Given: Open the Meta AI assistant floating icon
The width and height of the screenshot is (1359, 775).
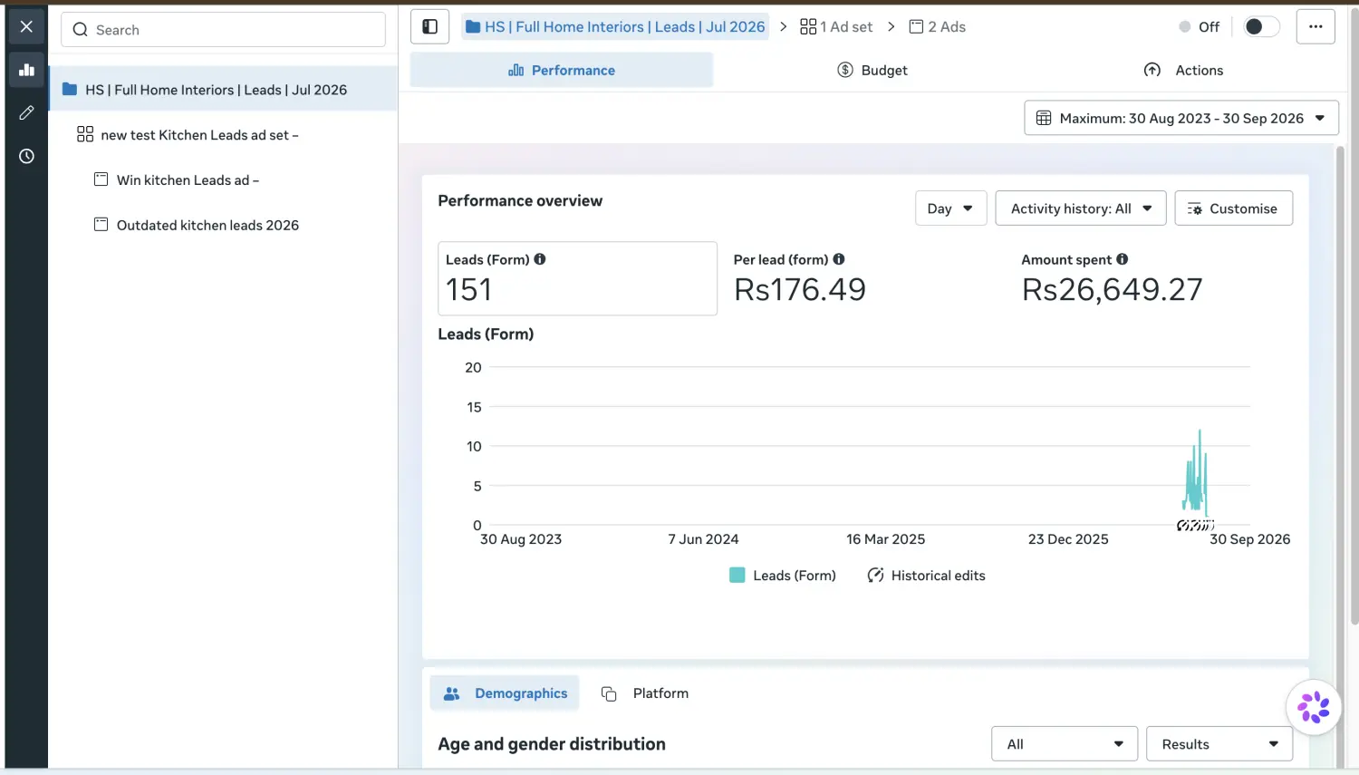Looking at the screenshot, I should [1314, 707].
